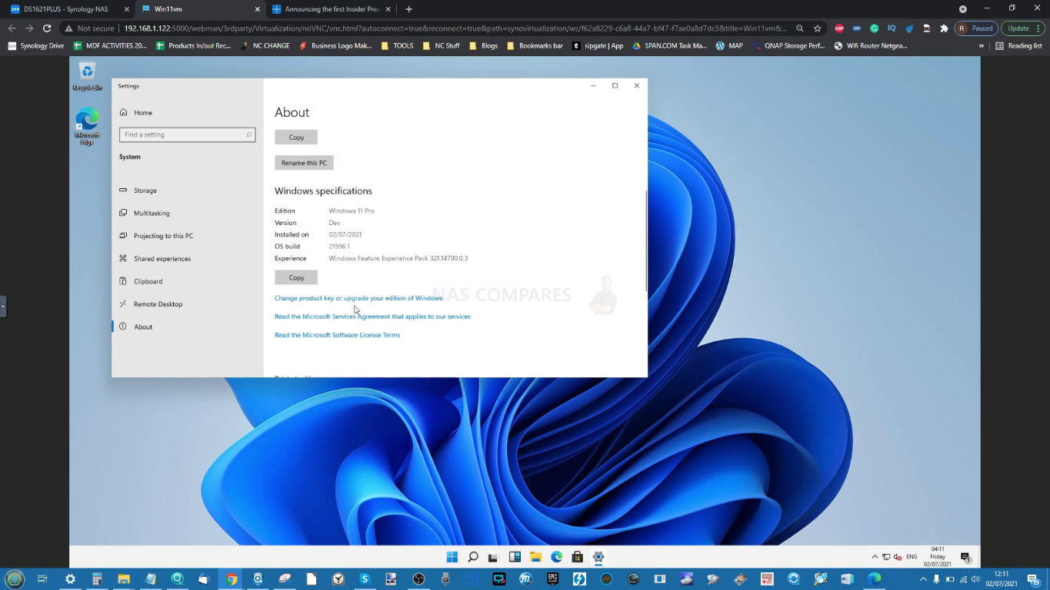The image size is (1050, 590).
Task: Switch to Announcing the first Insider Preview tab
Action: (332, 9)
